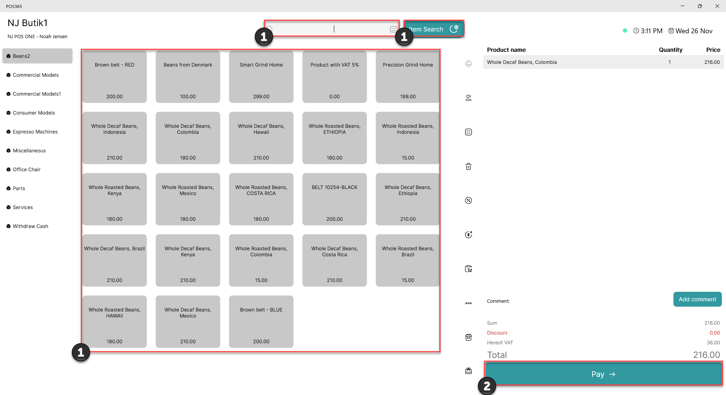Add Precision Grind Home product
Viewport: 726px width, 395px height.
tap(408, 77)
